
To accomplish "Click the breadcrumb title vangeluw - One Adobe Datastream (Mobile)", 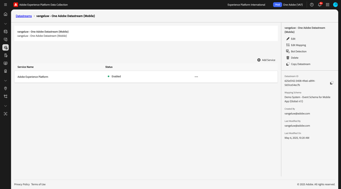I will 65,16.
